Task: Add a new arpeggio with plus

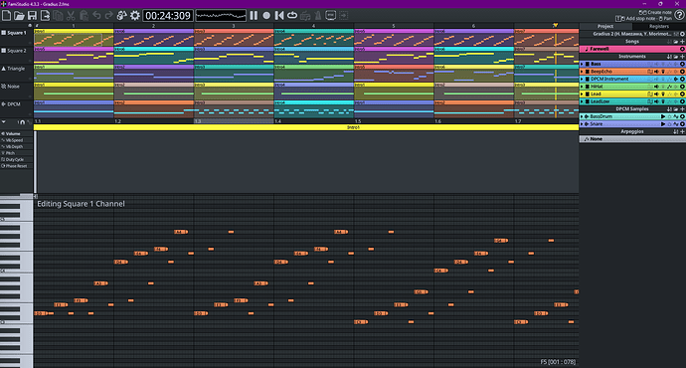Action: [682, 131]
